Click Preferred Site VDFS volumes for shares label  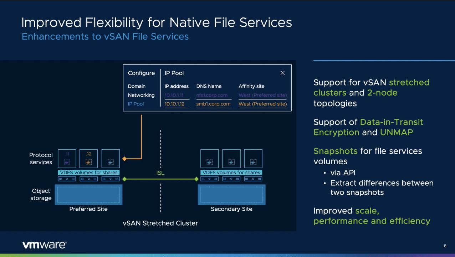point(89,173)
